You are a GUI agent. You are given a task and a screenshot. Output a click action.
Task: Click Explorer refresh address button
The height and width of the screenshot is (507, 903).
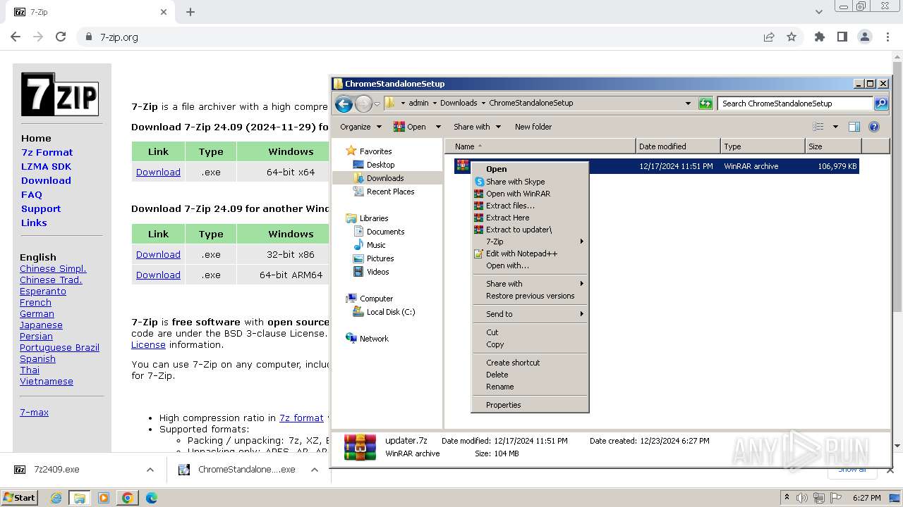tap(705, 104)
